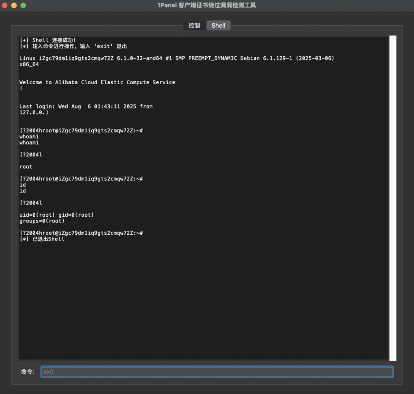
Task: Click the x86_64 architecture text
Action: [x=29, y=64]
